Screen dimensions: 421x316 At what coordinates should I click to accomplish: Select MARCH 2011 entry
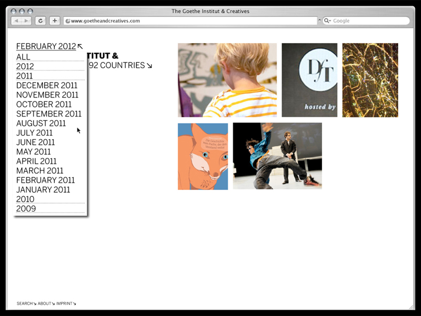tap(40, 171)
